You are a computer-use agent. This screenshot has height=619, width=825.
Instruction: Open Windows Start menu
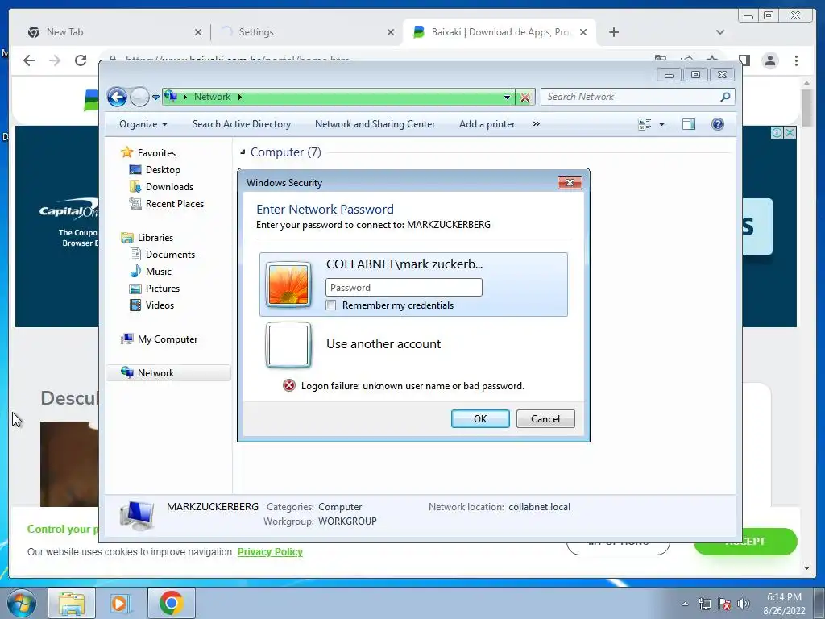[21, 603]
